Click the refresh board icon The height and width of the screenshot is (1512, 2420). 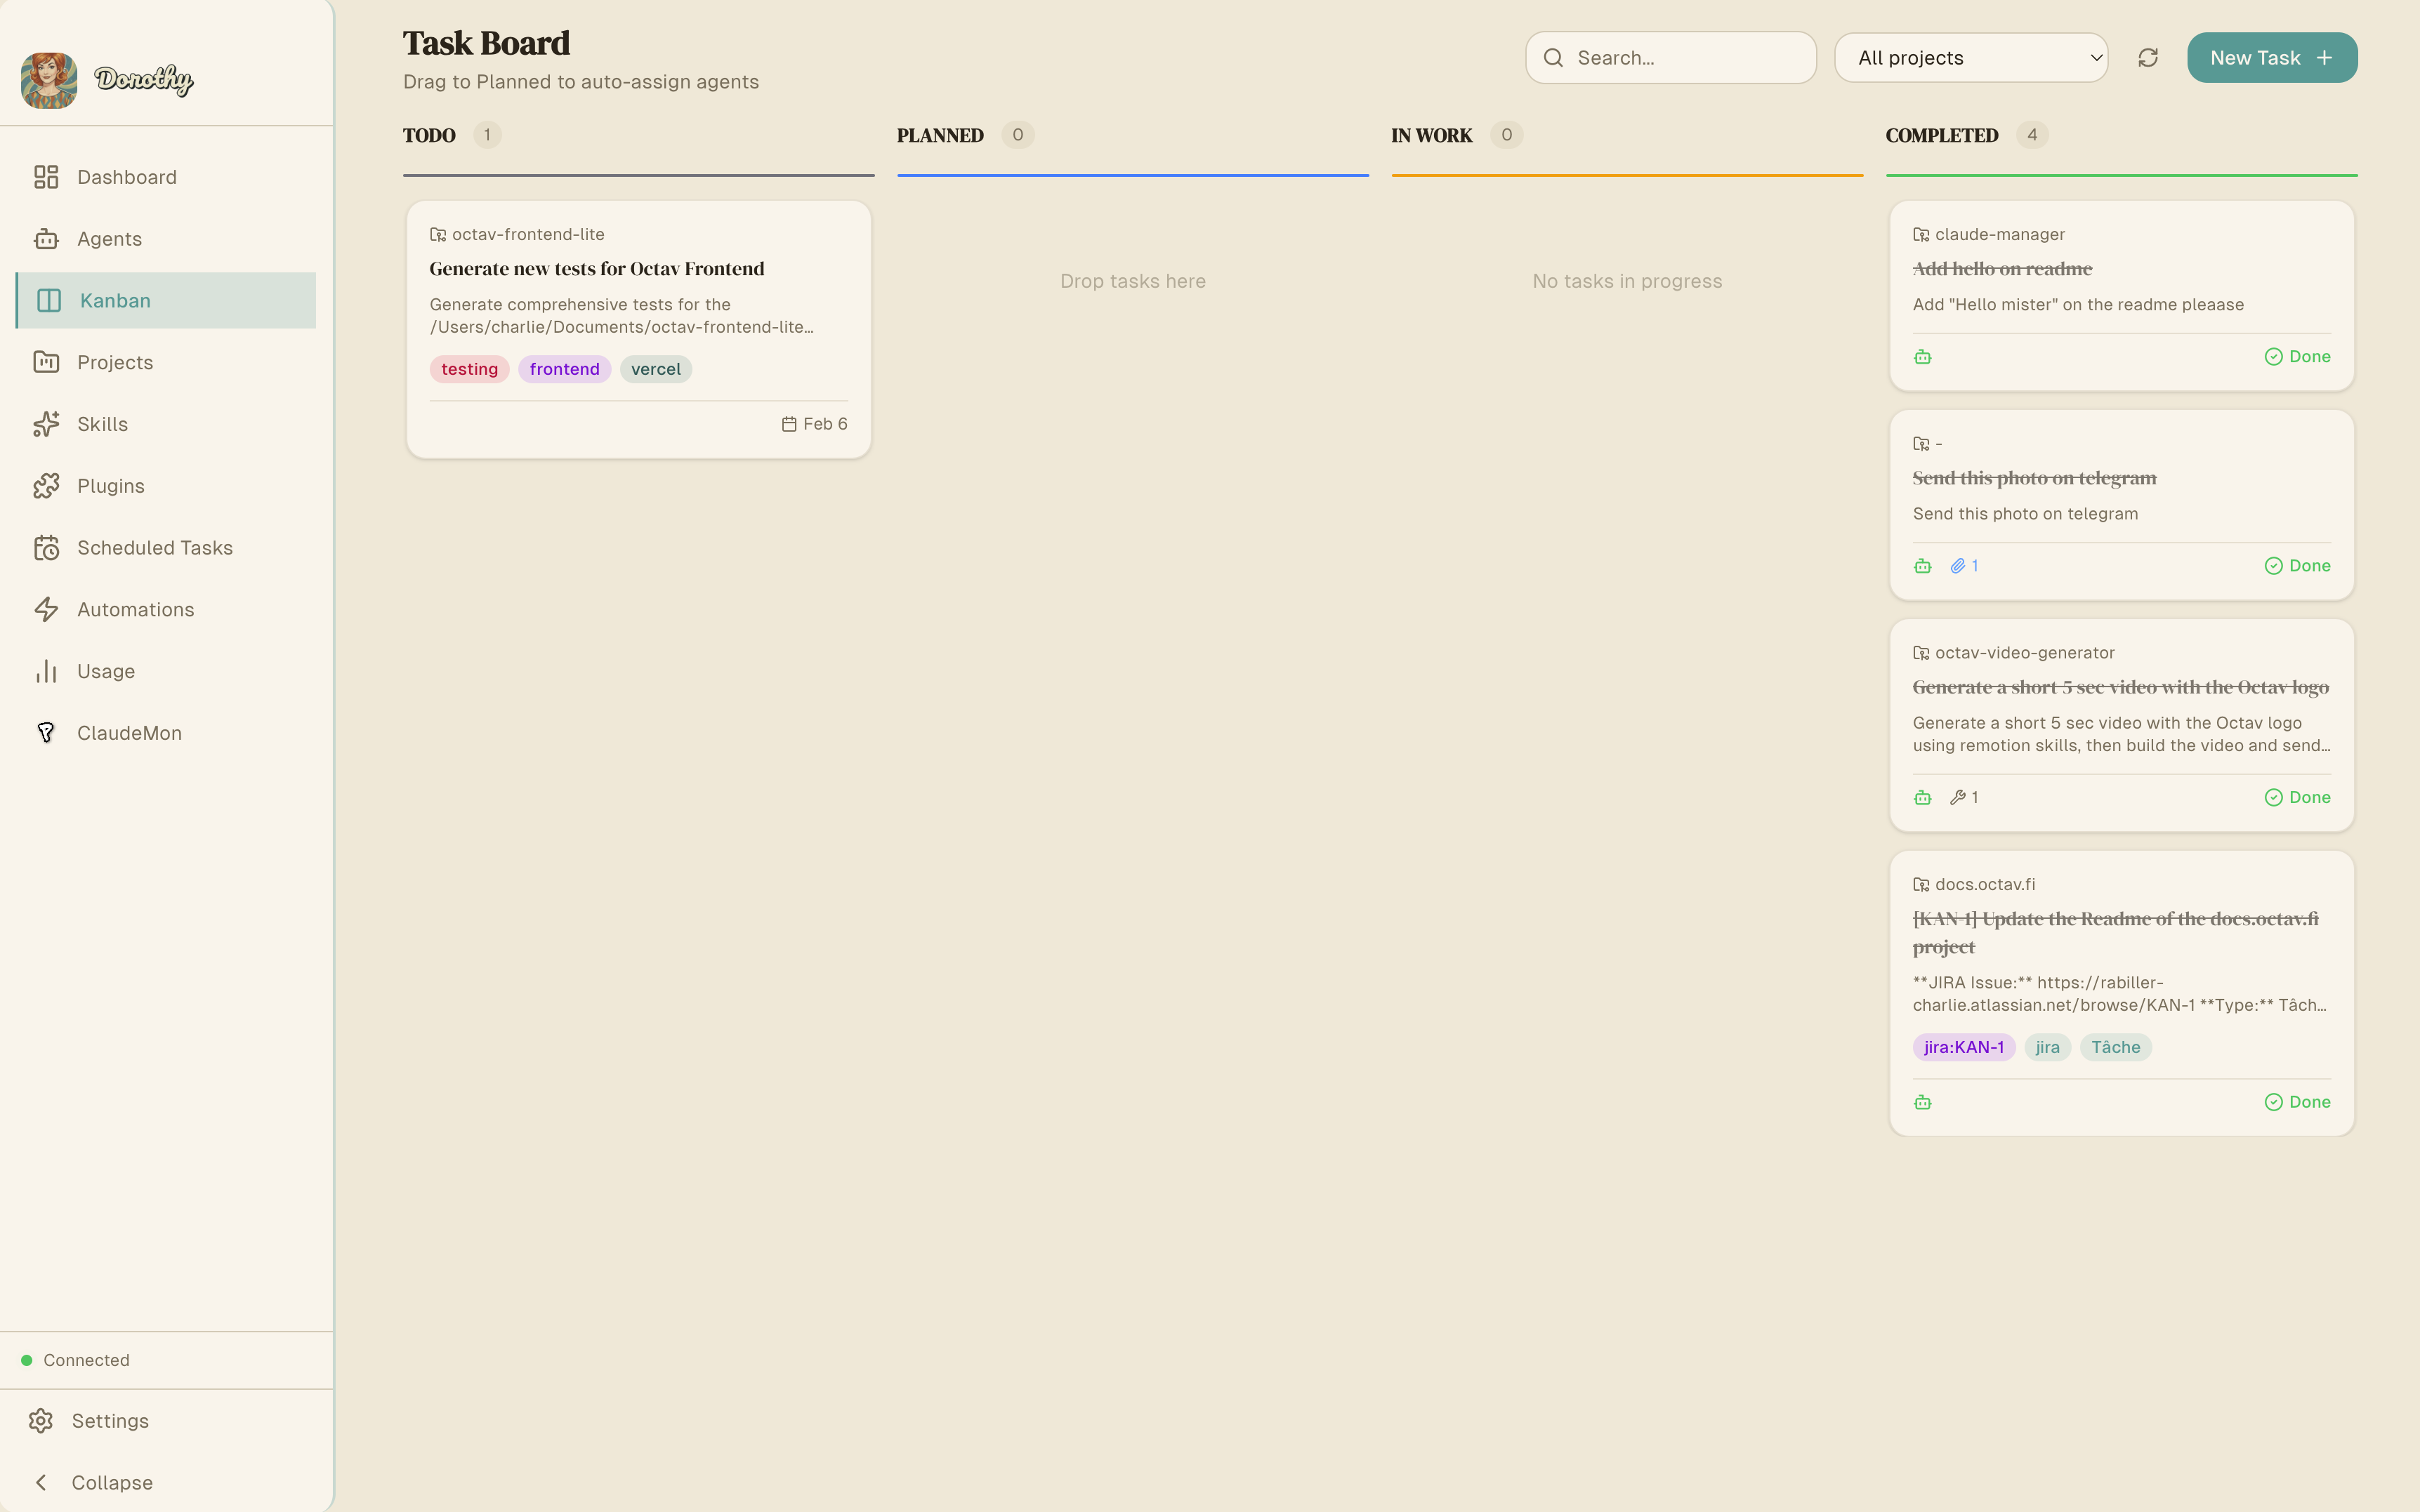2147,58
